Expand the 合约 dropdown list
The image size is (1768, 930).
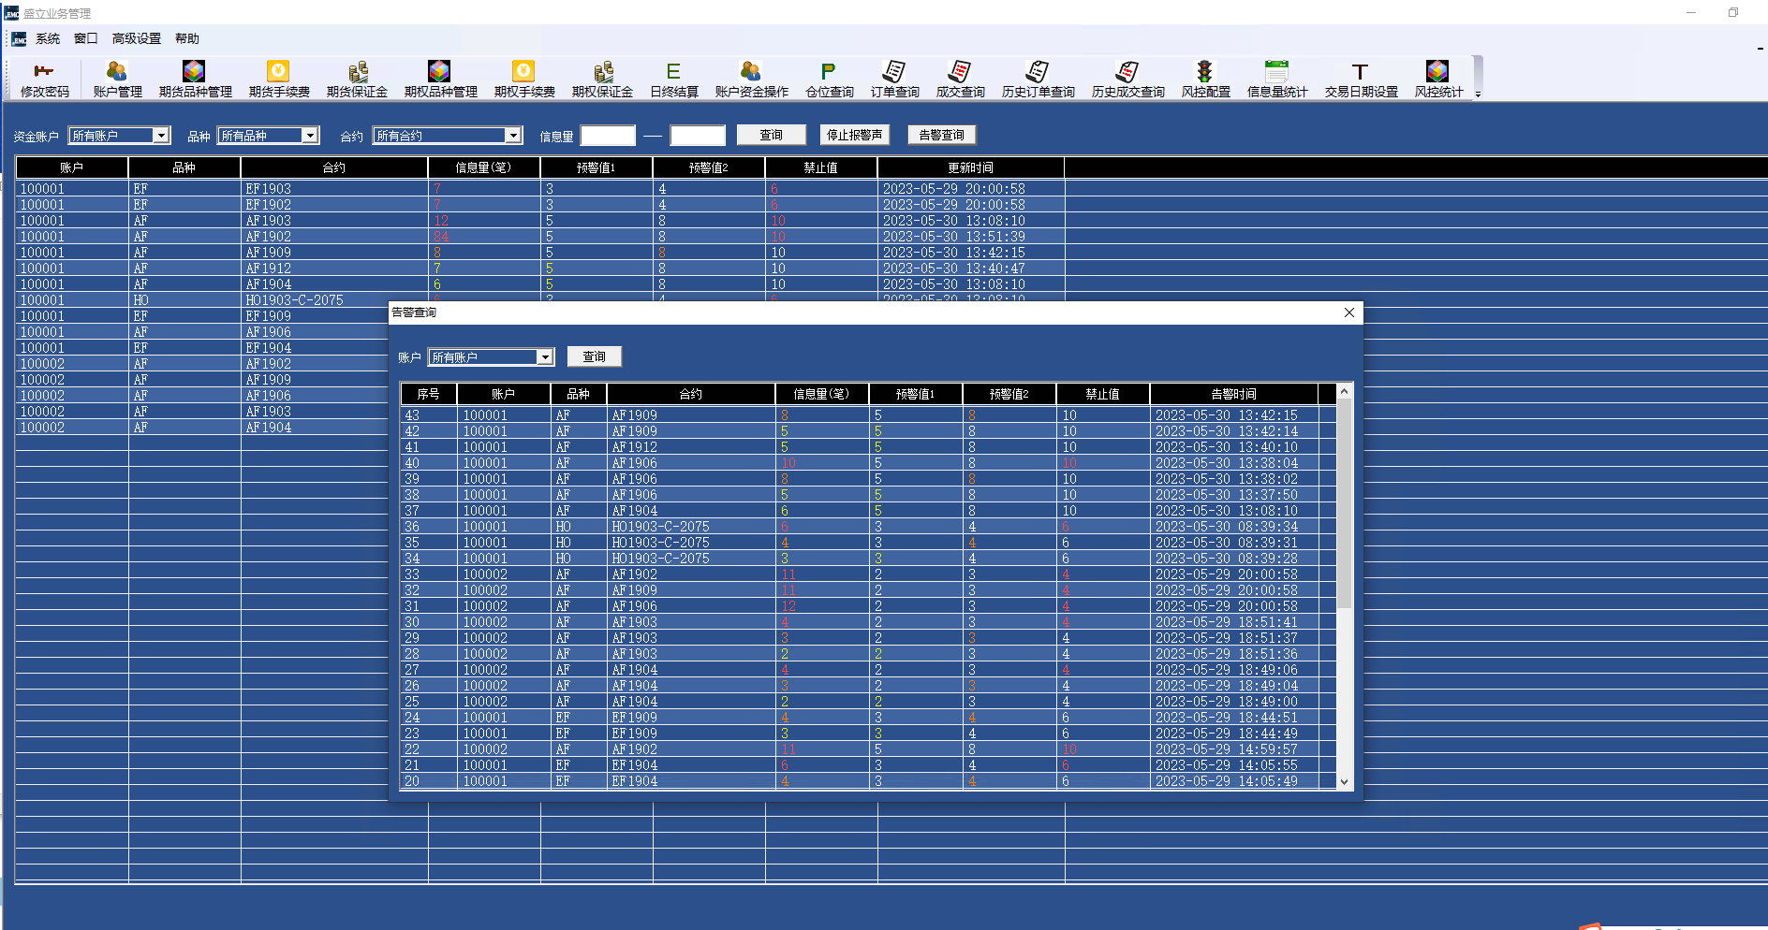coord(512,136)
